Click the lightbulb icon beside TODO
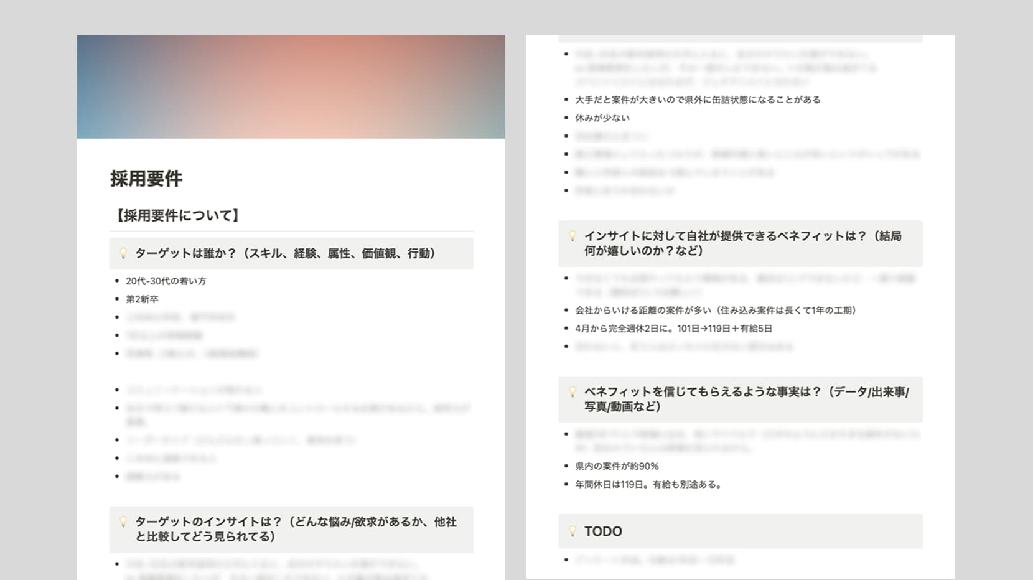The width and height of the screenshot is (1033, 580). pyautogui.click(x=573, y=531)
